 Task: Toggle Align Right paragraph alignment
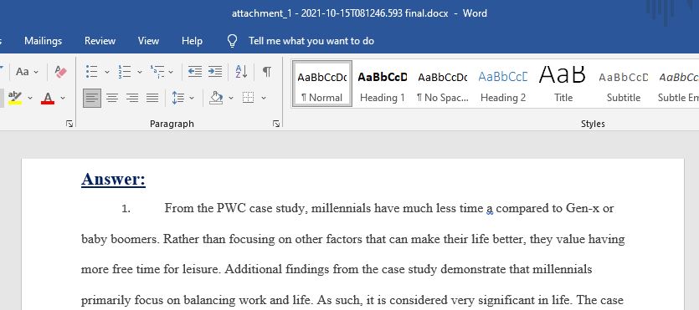tap(132, 98)
